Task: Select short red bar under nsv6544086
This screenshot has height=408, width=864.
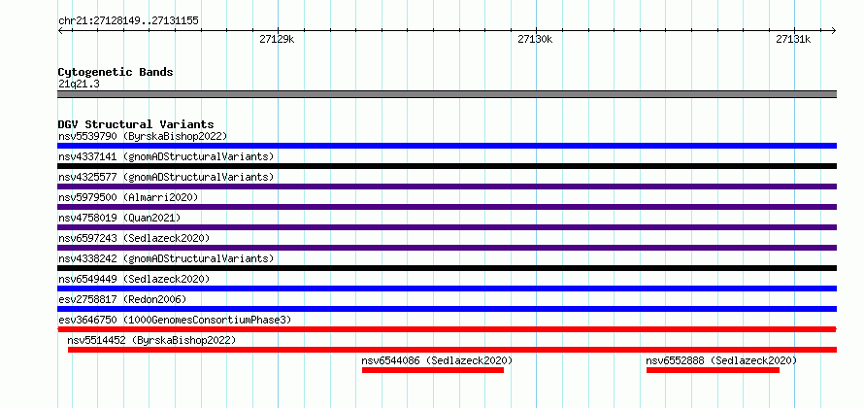Action: coord(433,370)
